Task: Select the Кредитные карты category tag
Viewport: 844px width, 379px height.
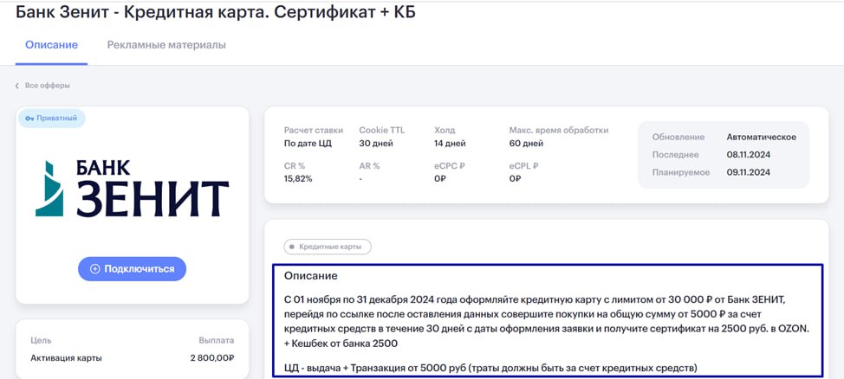Action: (328, 247)
